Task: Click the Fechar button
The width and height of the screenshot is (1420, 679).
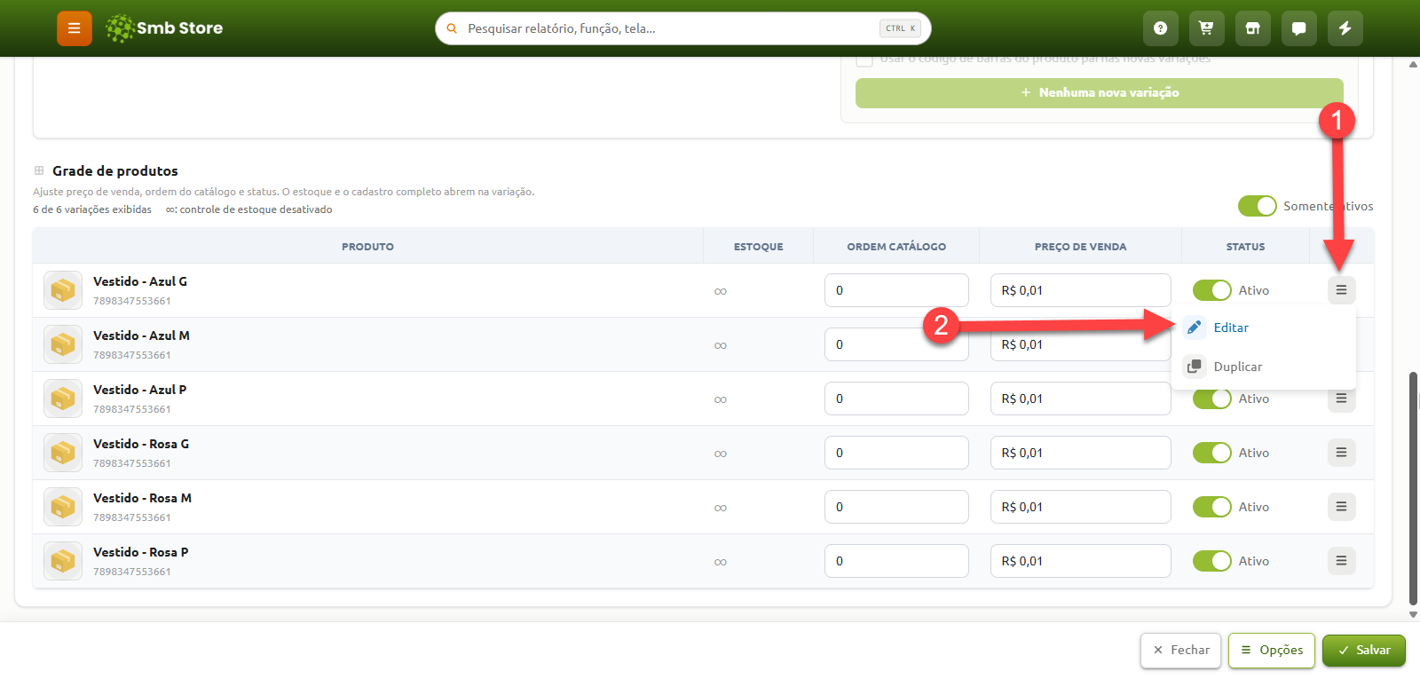Action: [1180, 651]
